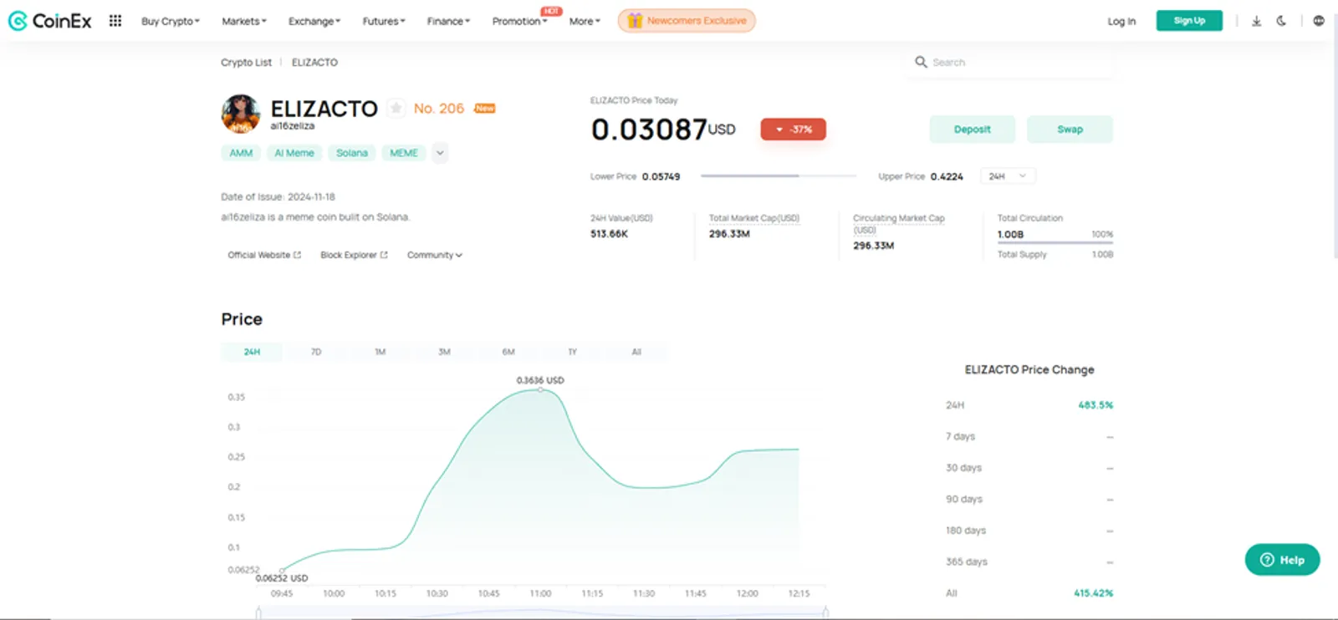The image size is (1338, 620).
Task: Click the Search input field
Action: pyautogui.click(x=1010, y=62)
